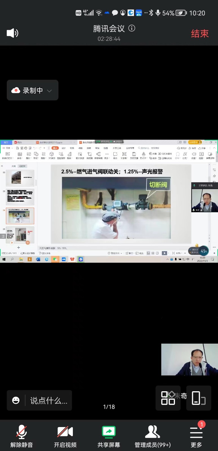The width and height of the screenshot is (218, 451).
Task: Click the 符号 symbol icon
Action: 177,156
